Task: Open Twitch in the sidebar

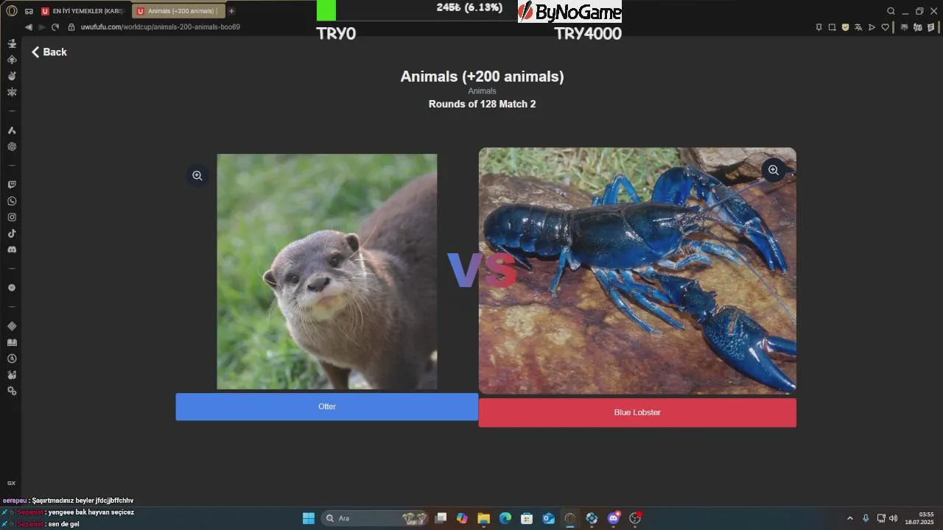Action: point(12,185)
